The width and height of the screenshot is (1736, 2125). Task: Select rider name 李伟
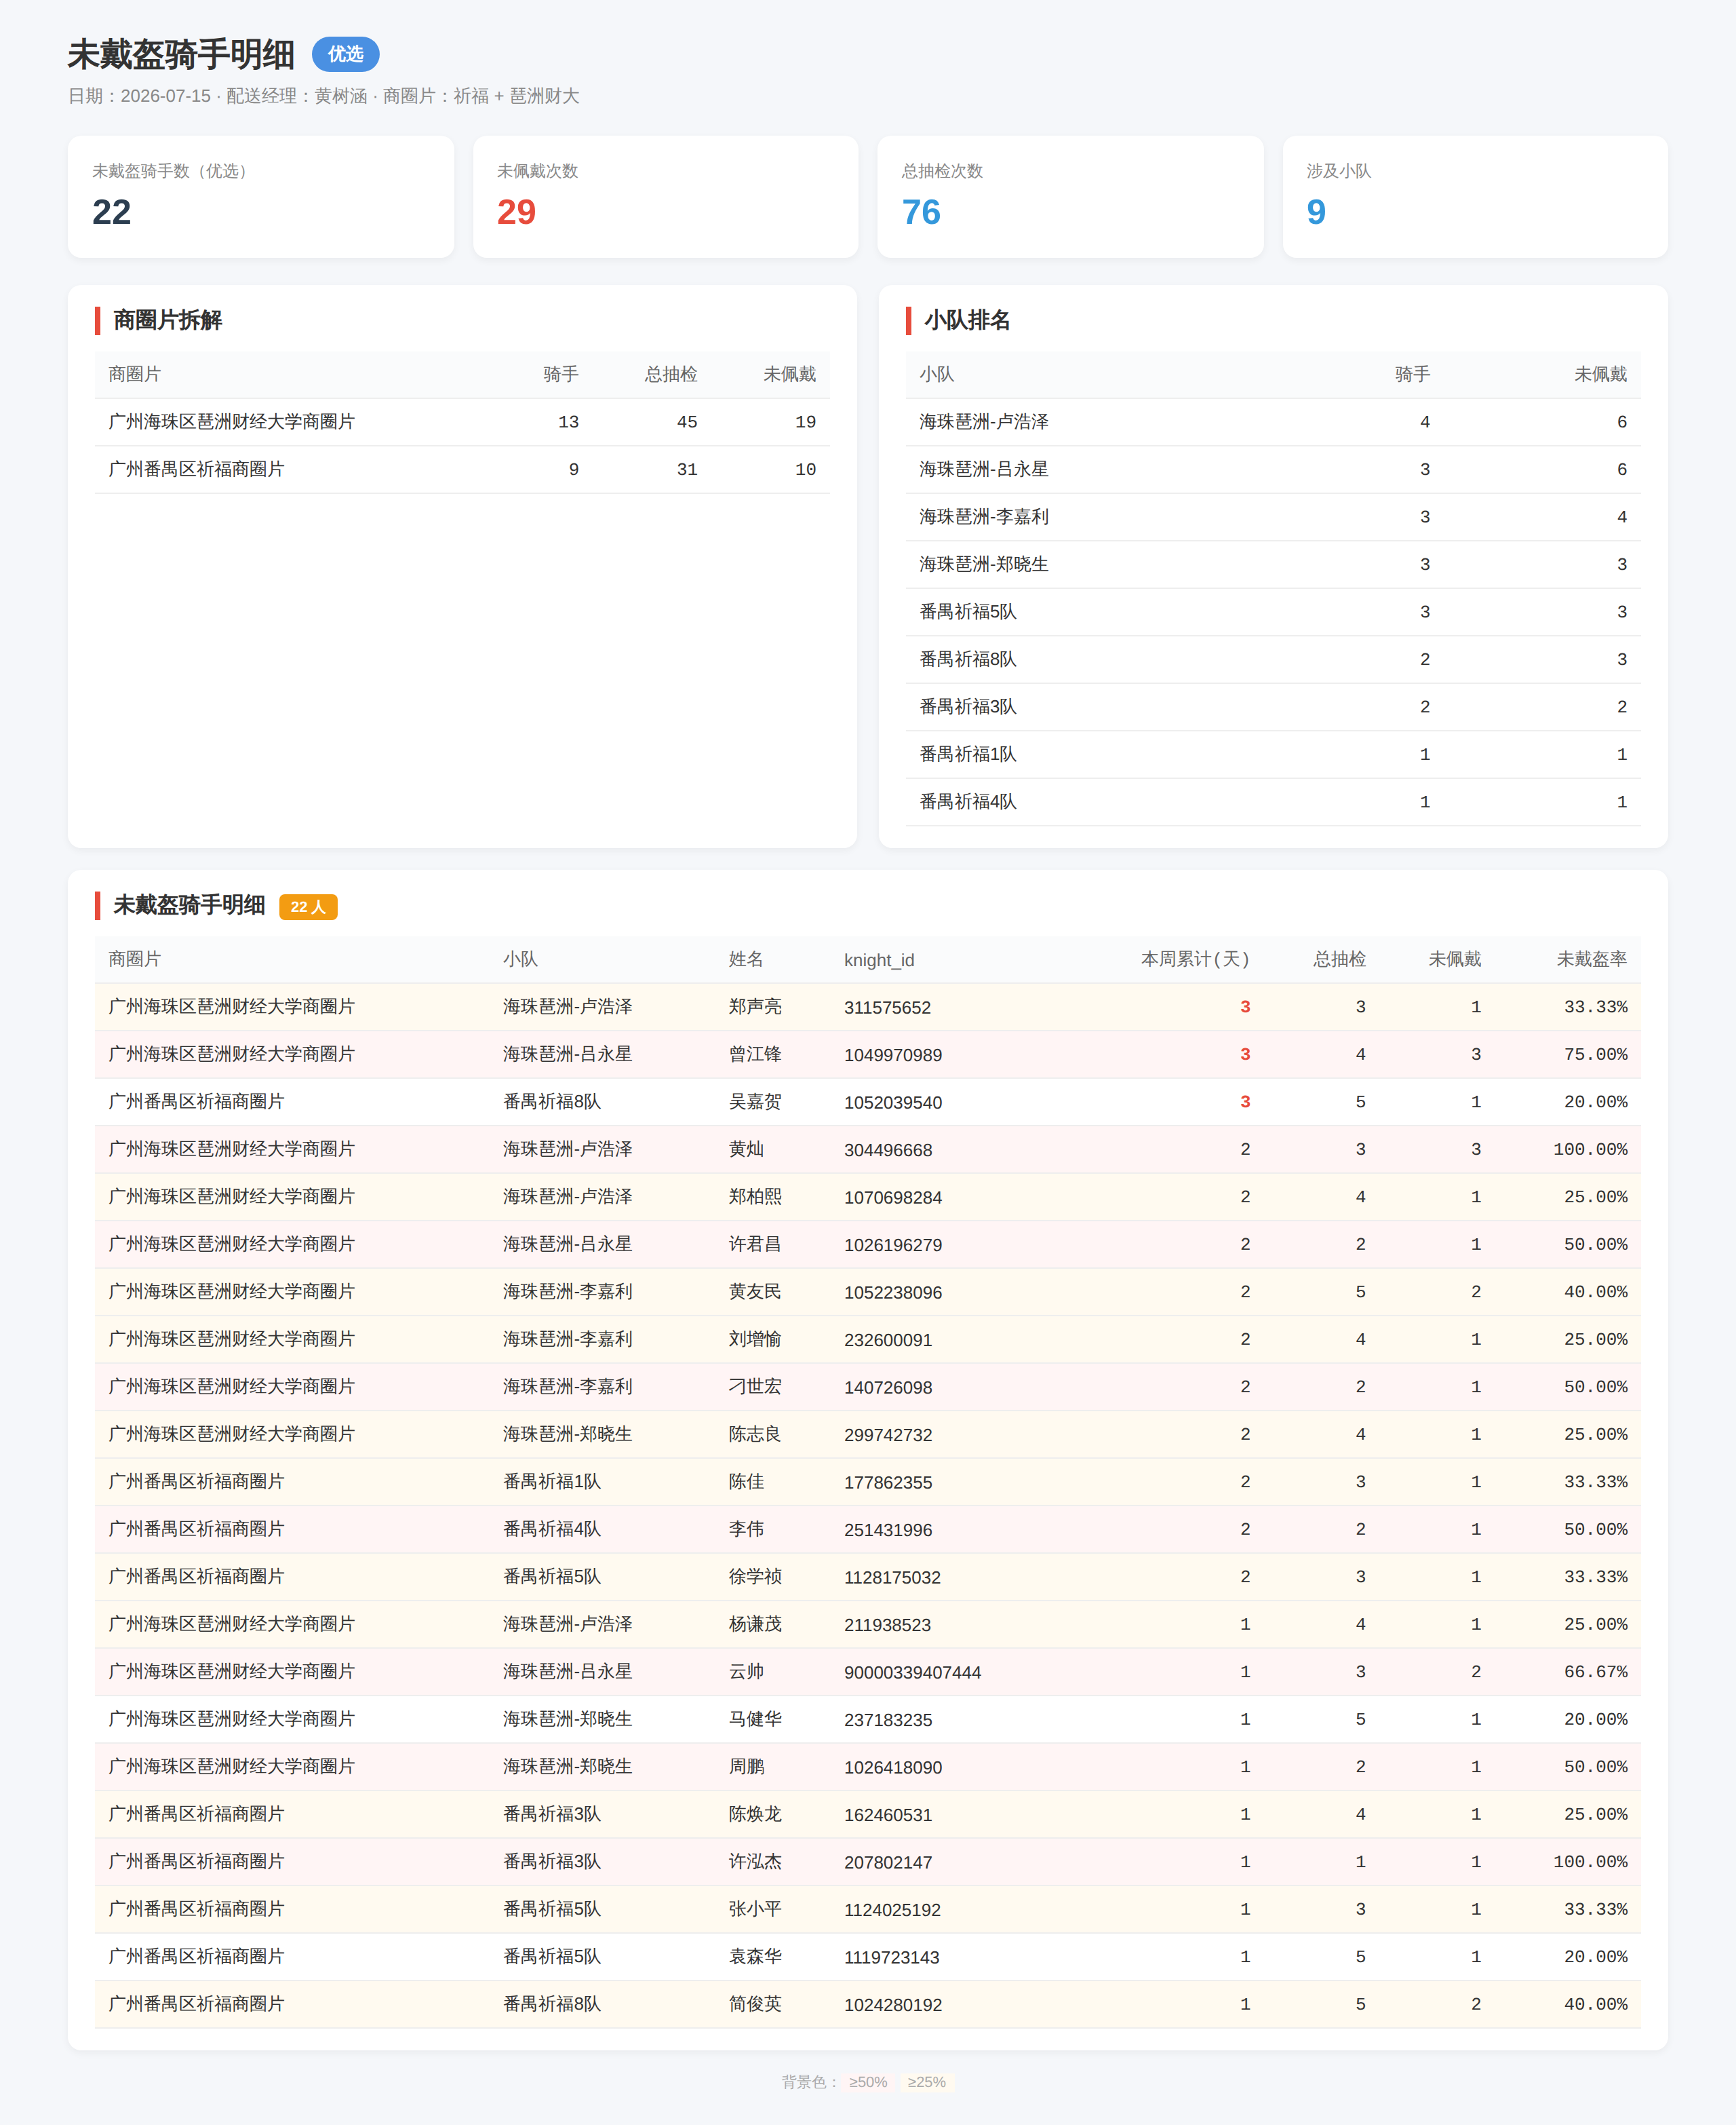(x=746, y=1530)
